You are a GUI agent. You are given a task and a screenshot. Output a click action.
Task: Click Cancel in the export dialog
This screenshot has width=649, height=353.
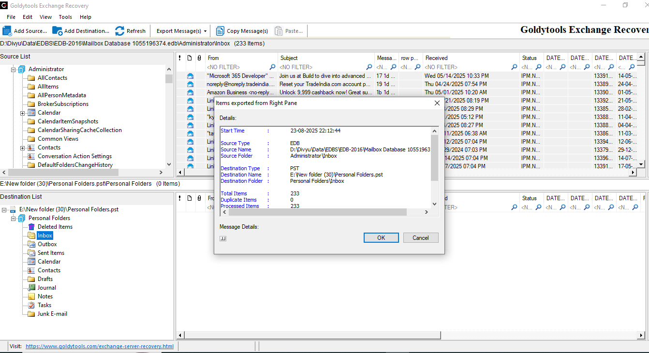click(x=420, y=237)
